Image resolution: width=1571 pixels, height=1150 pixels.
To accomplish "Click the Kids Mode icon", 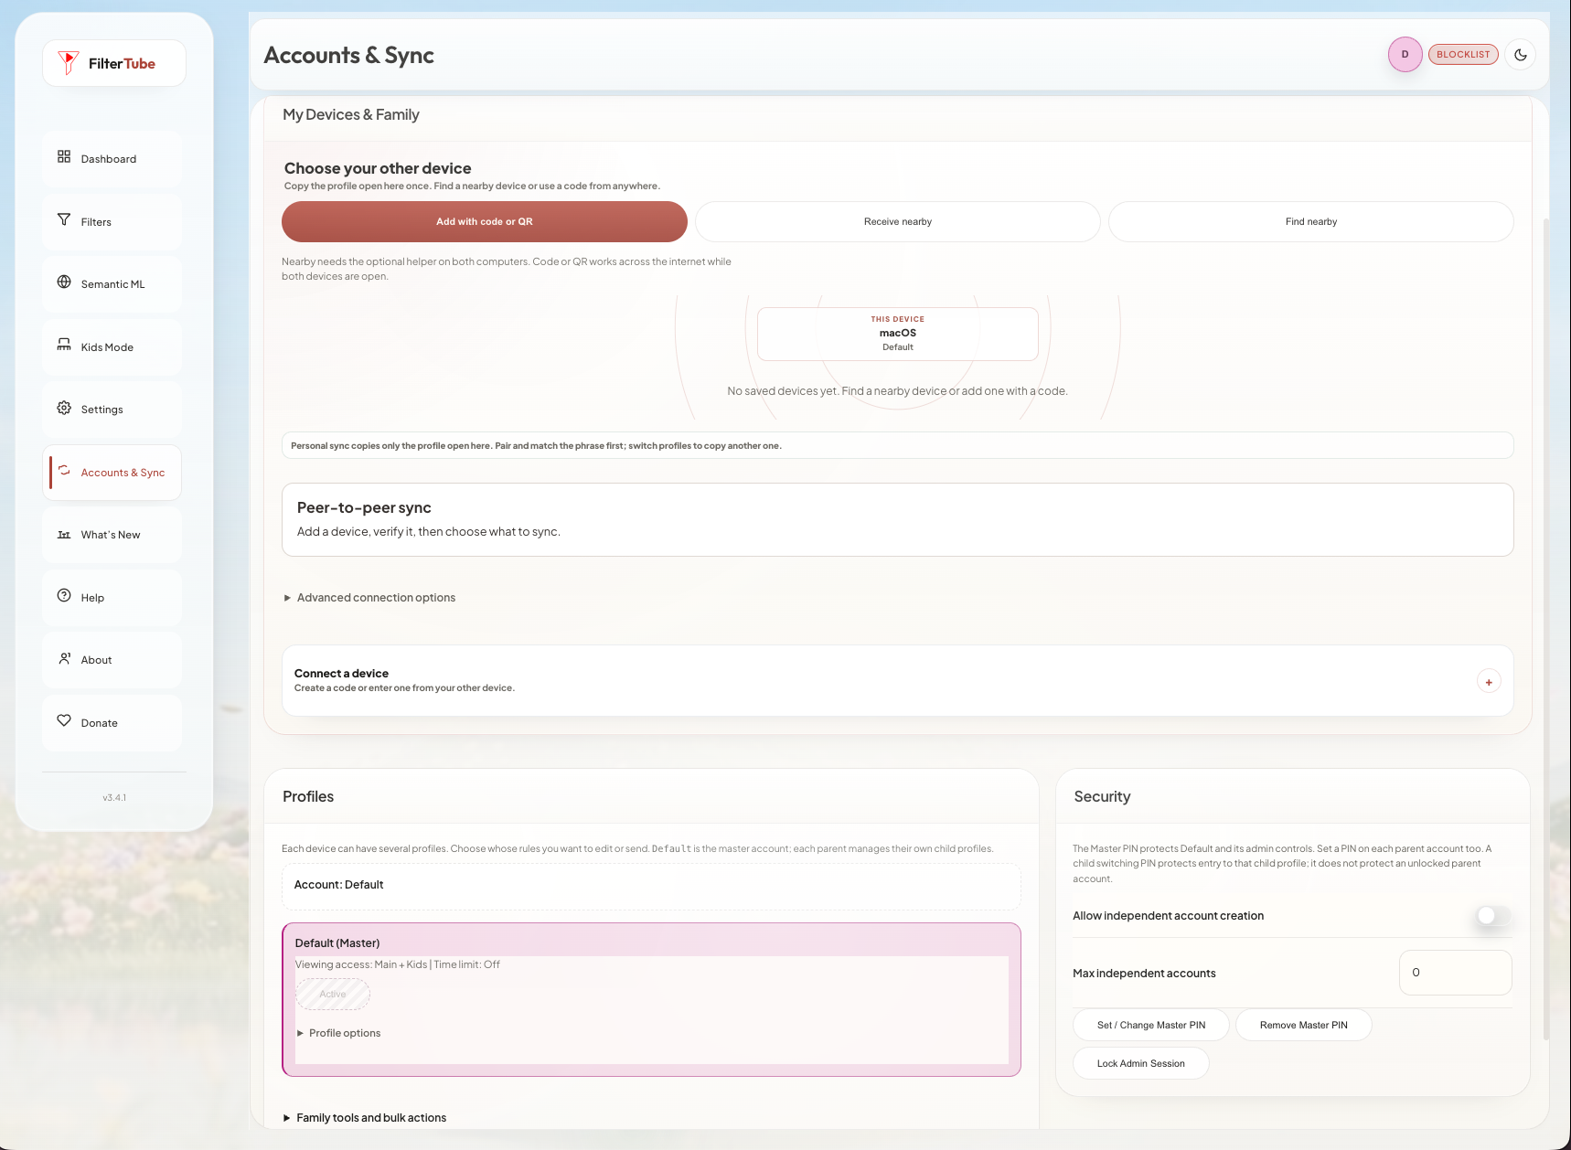I will [64, 346].
